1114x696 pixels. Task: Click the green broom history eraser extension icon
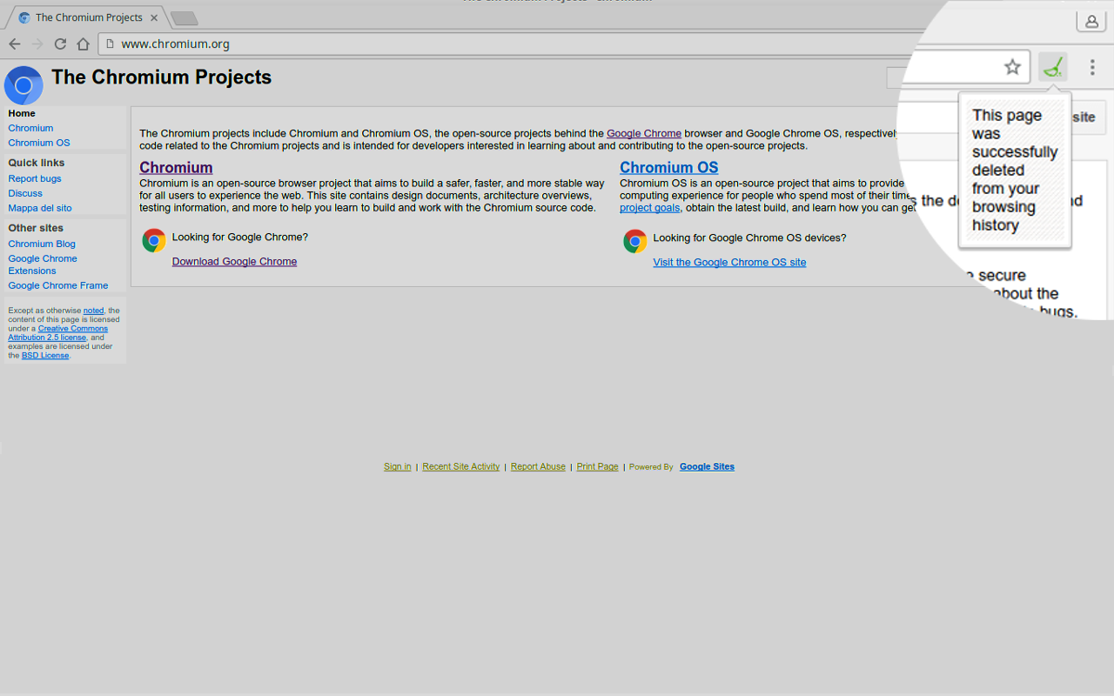pos(1053,67)
